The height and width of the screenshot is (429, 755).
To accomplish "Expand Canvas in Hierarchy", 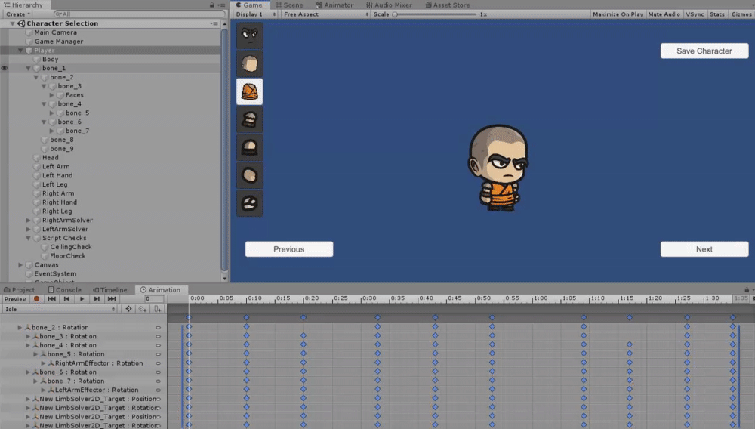I will click(20, 265).
